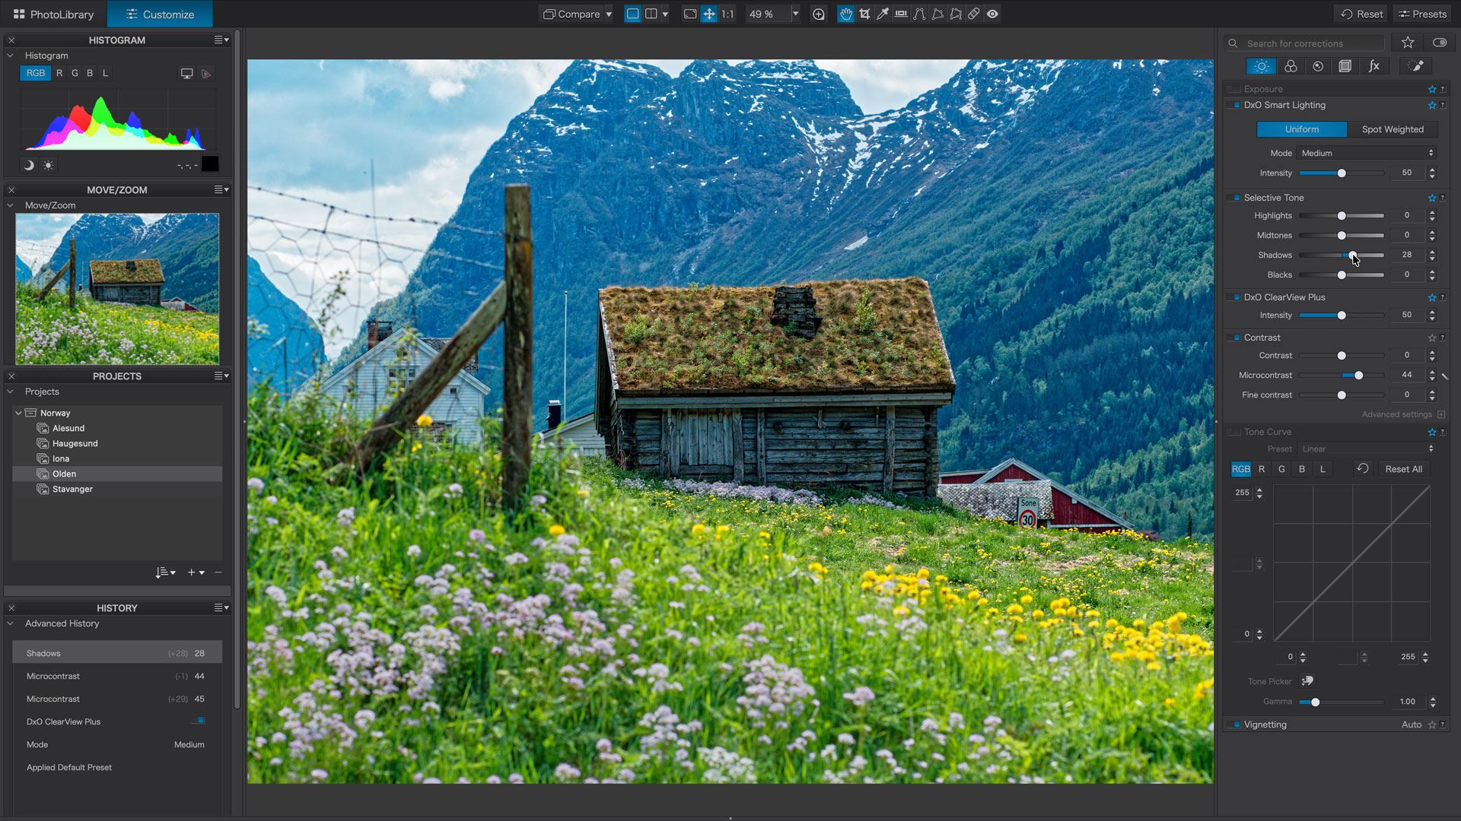Viewport: 1461px width, 821px height.
Task: Click the Reset button in top bar
Action: [1362, 14]
